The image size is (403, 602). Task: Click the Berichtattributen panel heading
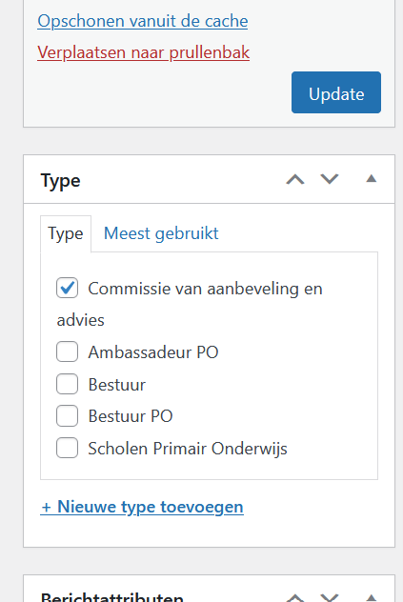coord(112,597)
